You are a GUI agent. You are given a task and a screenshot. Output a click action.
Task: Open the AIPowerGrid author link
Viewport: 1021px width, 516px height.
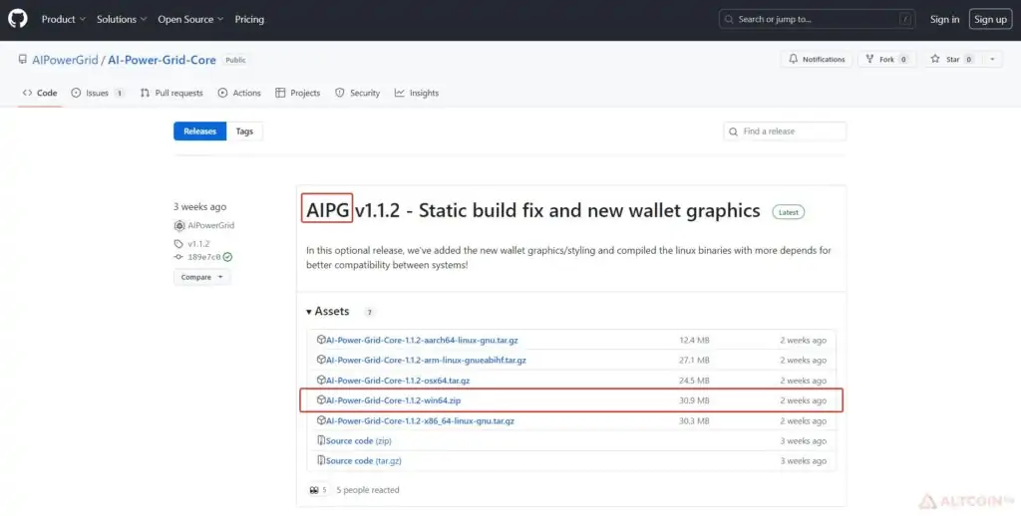(211, 226)
